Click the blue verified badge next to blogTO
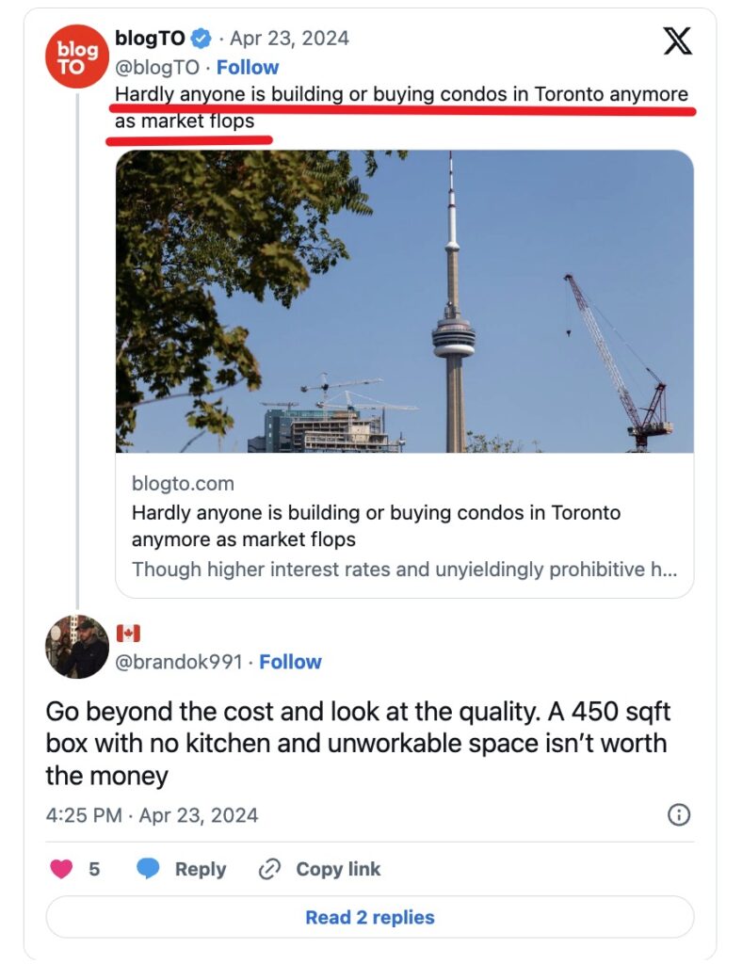Image resolution: width=742 pixels, height=964 pixels. 201,39
